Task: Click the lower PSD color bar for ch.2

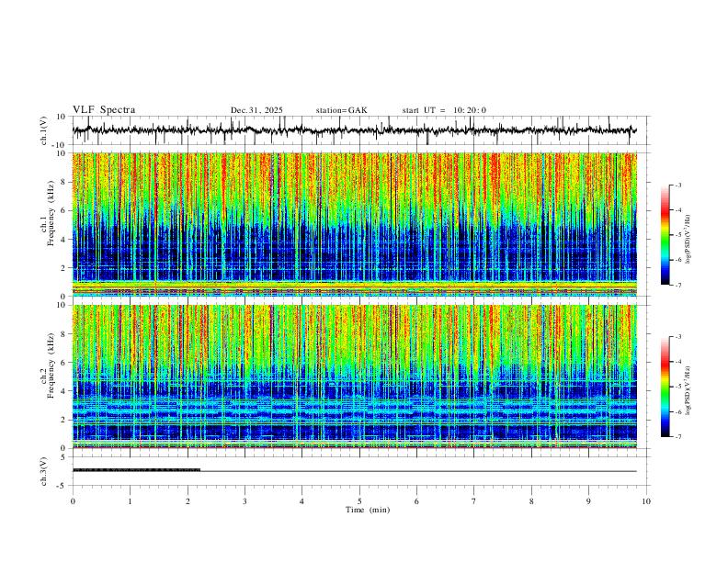Action: click(665, 387)
